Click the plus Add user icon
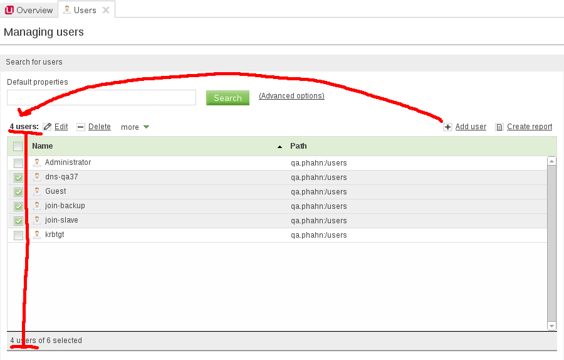564x360 pixels. 447,127
